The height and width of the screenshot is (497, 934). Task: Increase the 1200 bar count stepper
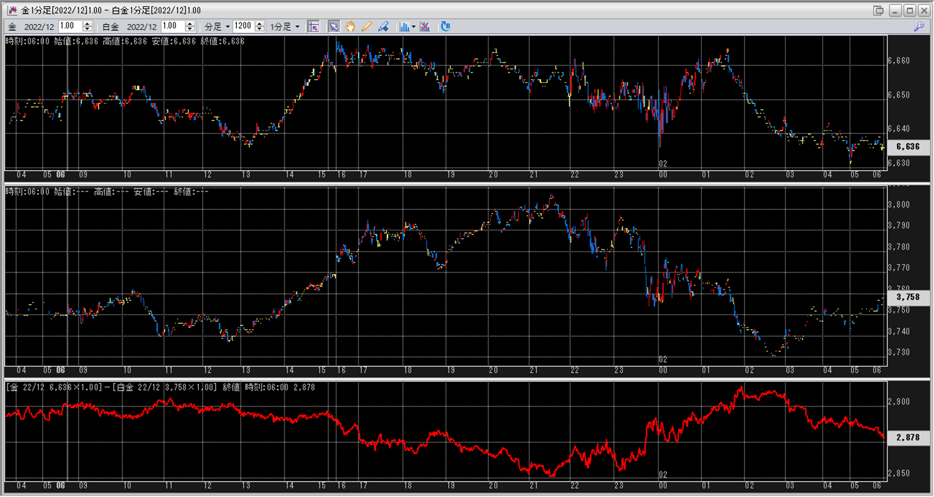(260, 24)
